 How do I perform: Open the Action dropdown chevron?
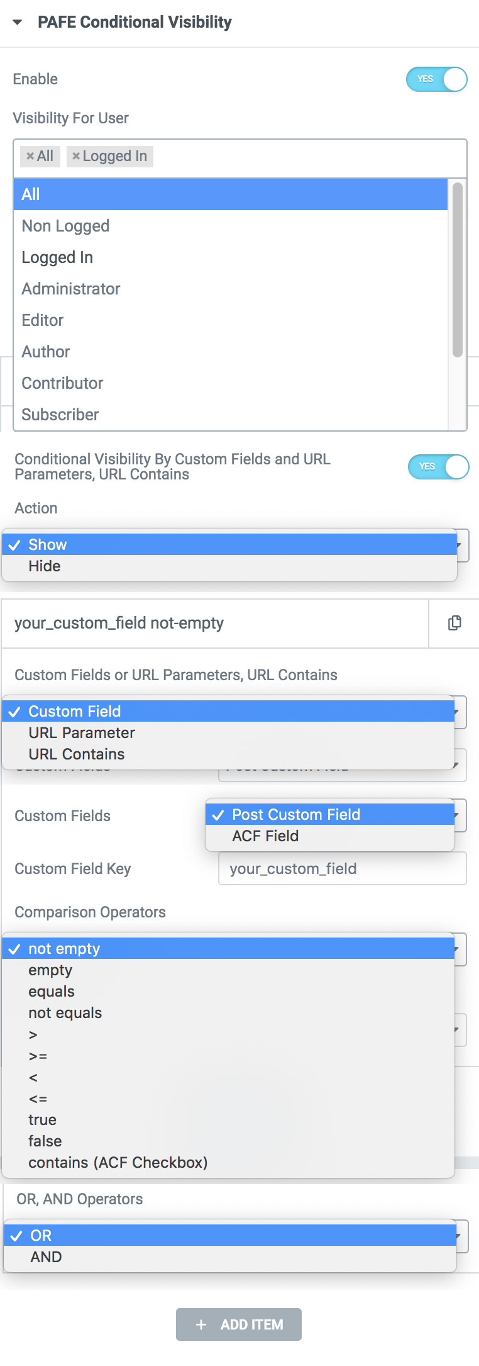[461, 545]
